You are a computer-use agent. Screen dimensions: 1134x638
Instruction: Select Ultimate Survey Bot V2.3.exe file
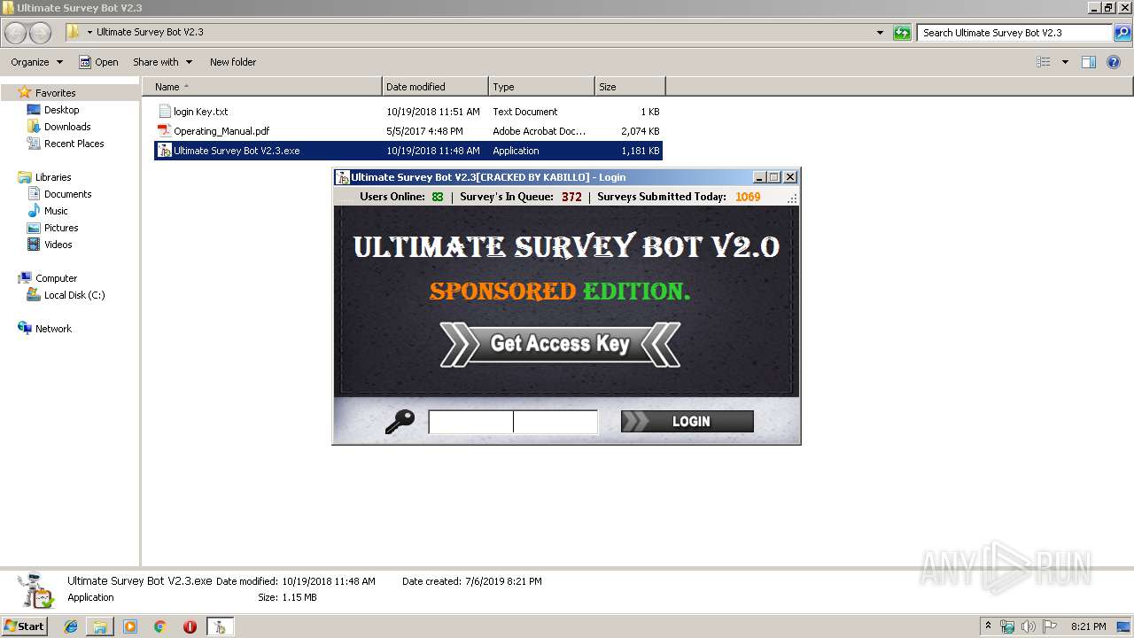point(408,151)
